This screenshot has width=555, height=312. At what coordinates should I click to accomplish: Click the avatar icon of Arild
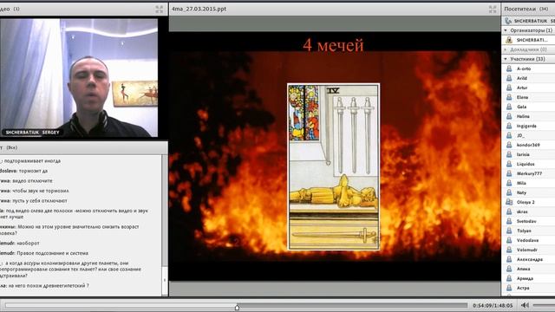point(509,78)
